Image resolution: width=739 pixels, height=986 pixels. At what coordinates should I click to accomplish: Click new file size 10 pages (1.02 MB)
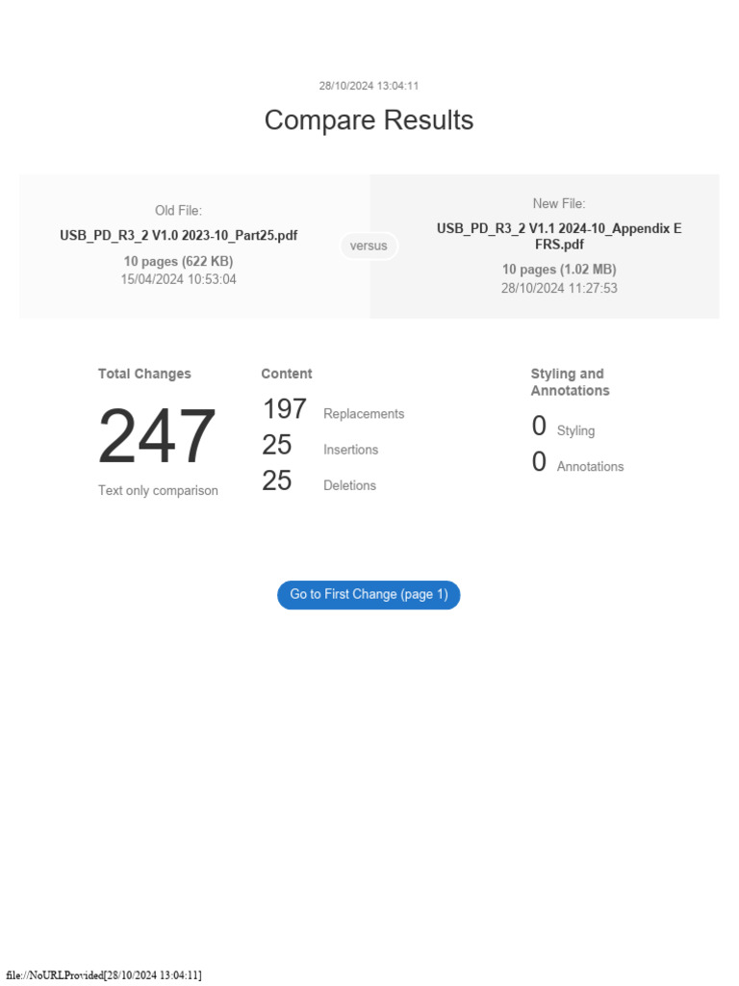tap(559, 270)
